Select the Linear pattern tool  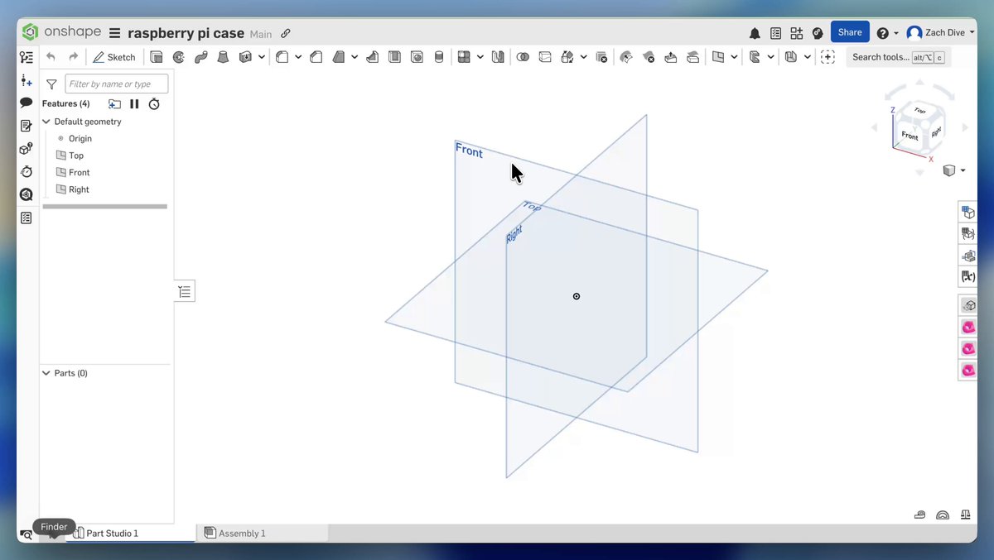click(x=464, y=57)
